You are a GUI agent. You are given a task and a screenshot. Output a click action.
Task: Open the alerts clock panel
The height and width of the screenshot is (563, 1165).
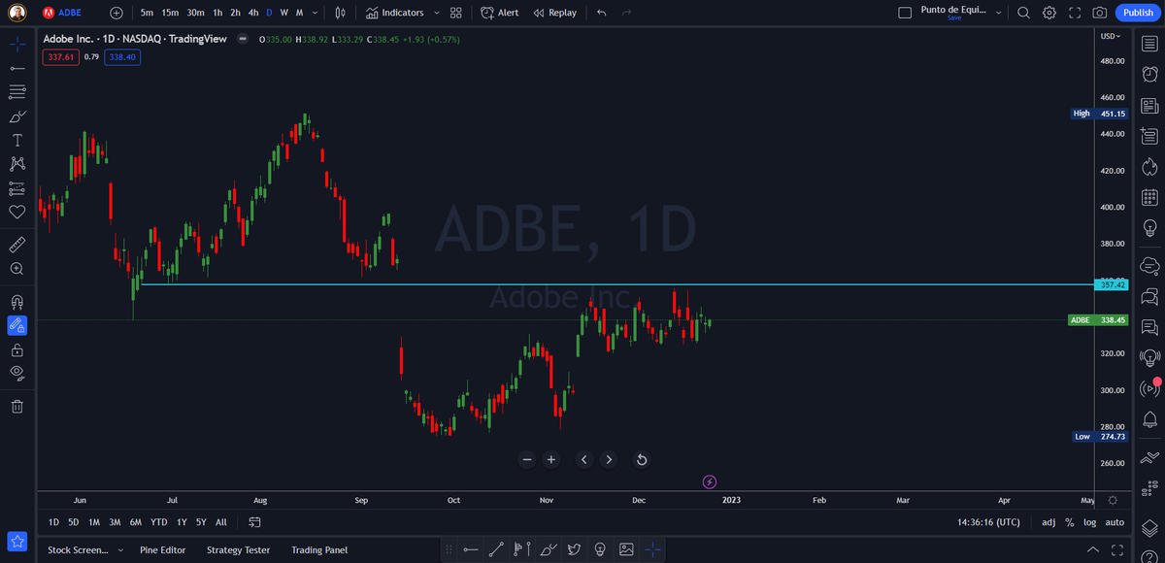point(1150,74)
